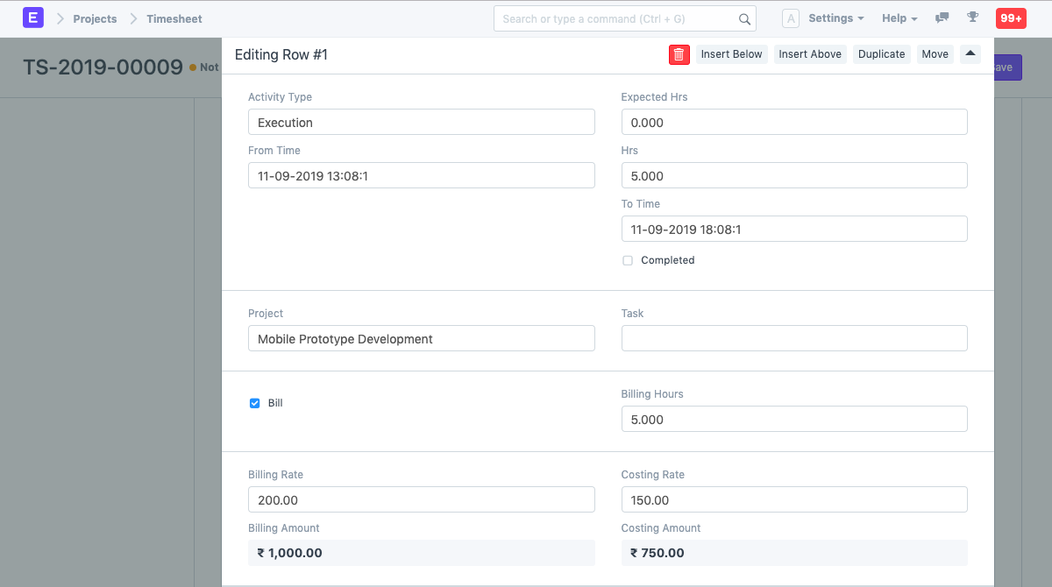1052x587 pixels.
Task: Open the Activity Type selector showing Execution
Action: point(421,122)
